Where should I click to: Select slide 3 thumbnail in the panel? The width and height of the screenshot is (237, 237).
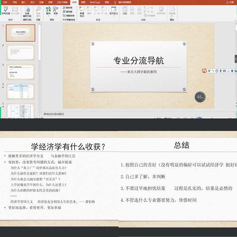click(21, 72)
